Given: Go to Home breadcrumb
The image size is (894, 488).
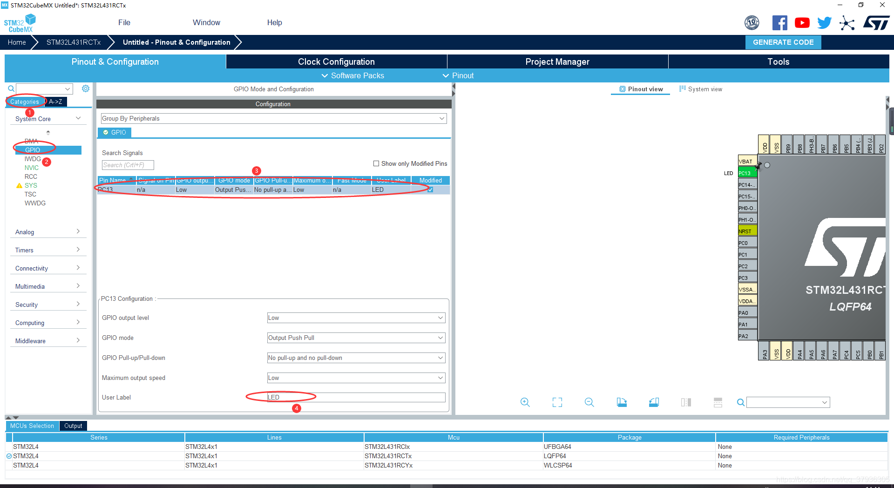Looking at the screenshot, I should coord(17,42).
